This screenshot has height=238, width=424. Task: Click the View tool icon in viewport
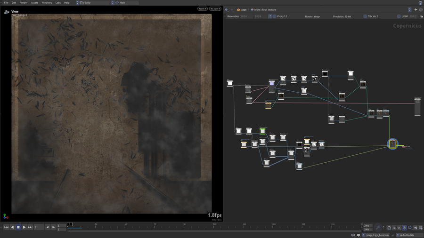tap(7, 12)
